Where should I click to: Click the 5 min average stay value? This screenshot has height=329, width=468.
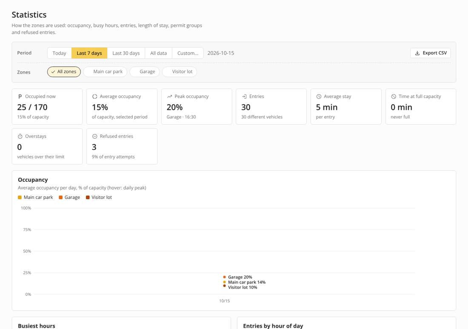pos(326,107)
